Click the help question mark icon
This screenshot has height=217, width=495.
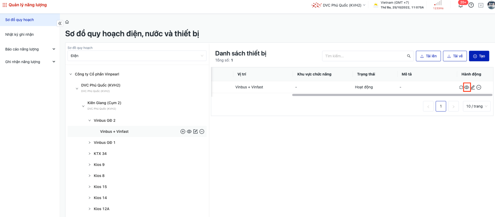coord(471,5)
